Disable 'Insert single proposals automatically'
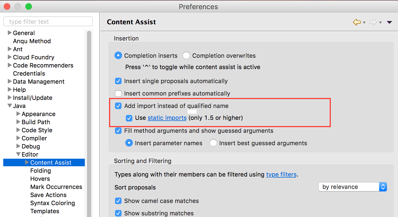Screen dimensions: 398x217 (x=118, y=81)
